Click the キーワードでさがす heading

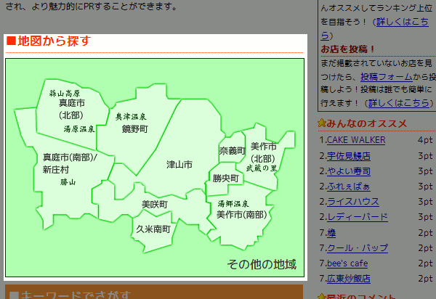coord(70,295)
